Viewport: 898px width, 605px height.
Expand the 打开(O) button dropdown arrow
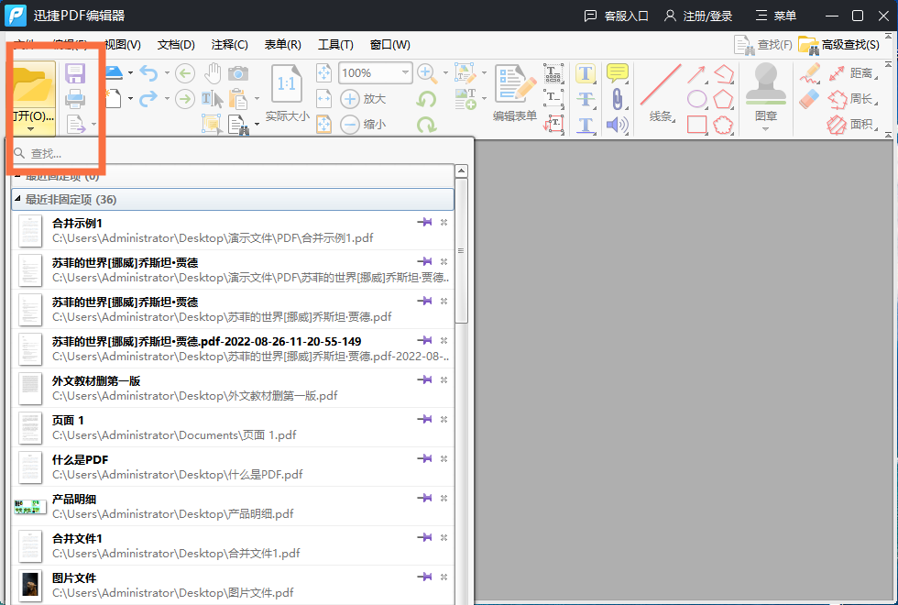31,129
